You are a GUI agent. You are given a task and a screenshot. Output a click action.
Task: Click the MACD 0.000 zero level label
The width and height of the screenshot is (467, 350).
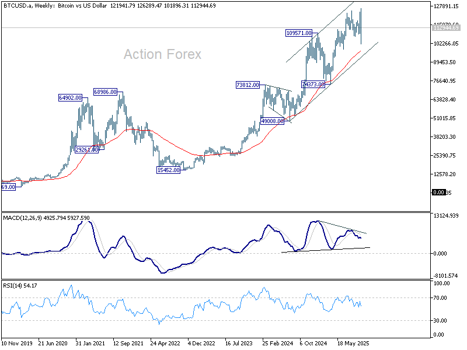tap(440, 254)
